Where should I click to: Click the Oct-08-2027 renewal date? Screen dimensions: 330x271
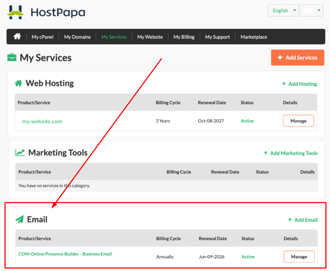click(x=211, y=121)
